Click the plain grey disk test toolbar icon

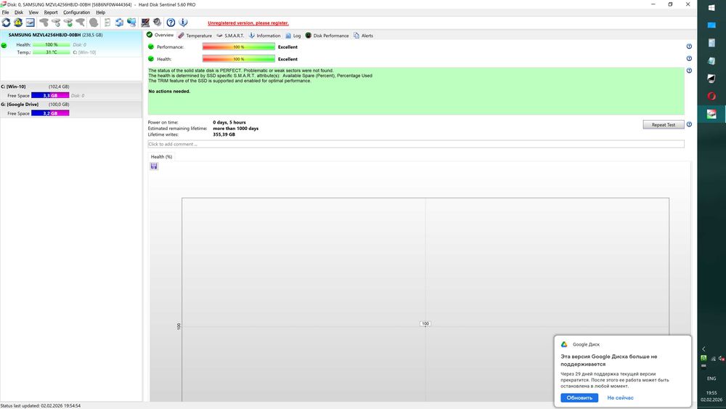click(44, 23)
